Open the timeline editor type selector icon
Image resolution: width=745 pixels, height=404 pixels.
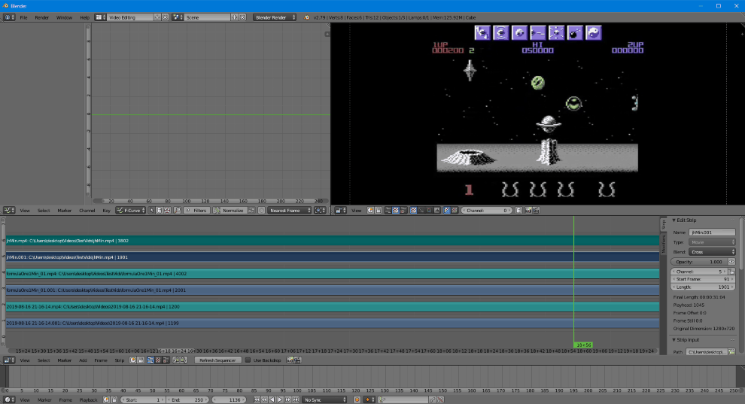coord(9,399)
